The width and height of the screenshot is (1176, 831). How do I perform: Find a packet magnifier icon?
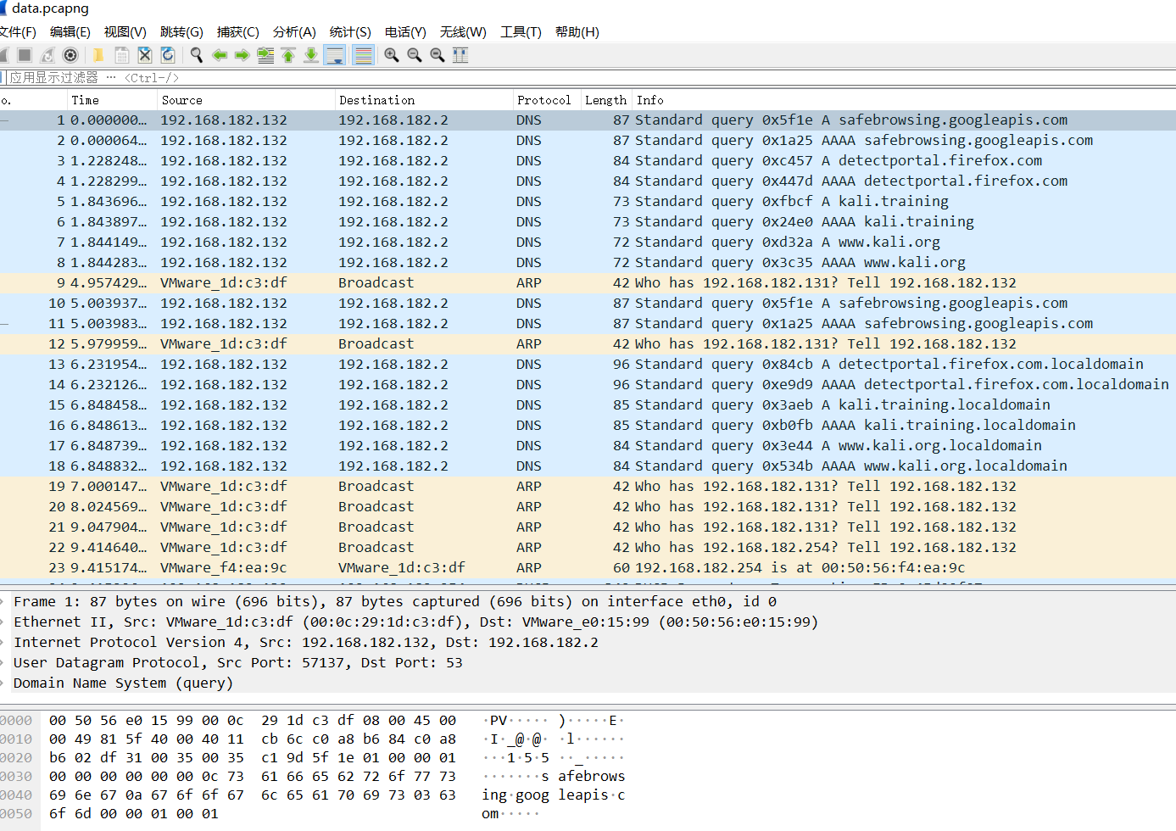[197, 55]
